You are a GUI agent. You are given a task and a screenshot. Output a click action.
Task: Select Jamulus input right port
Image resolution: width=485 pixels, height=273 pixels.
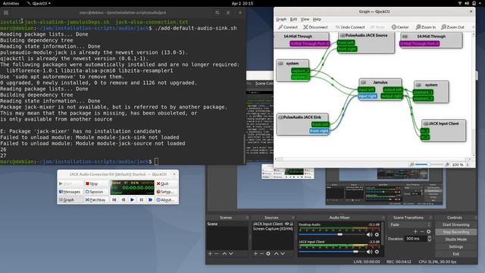pyautogui.click(x=367, y=96)
